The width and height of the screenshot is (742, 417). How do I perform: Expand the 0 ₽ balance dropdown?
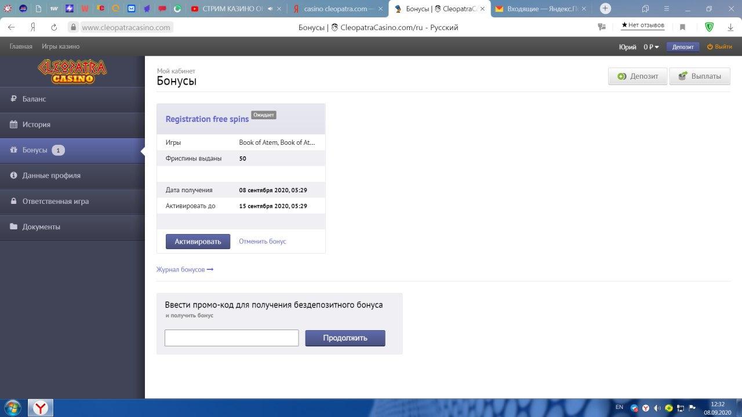652,47
